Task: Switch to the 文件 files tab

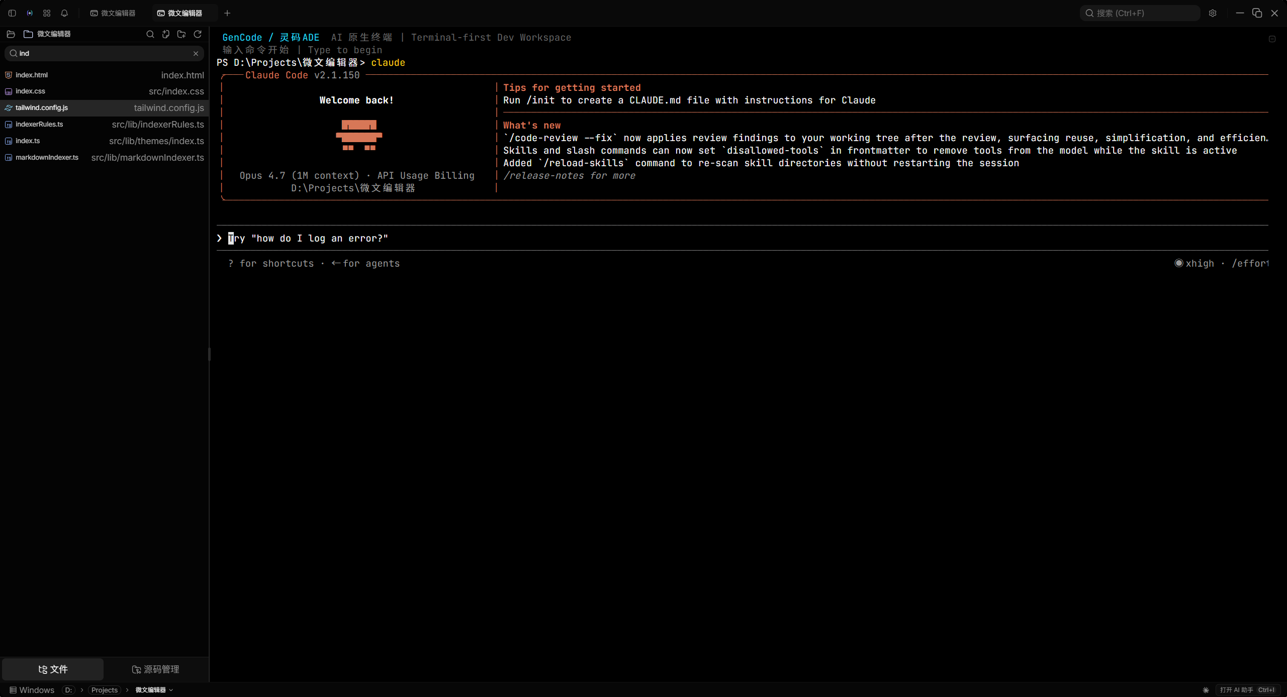Action: 53,669
